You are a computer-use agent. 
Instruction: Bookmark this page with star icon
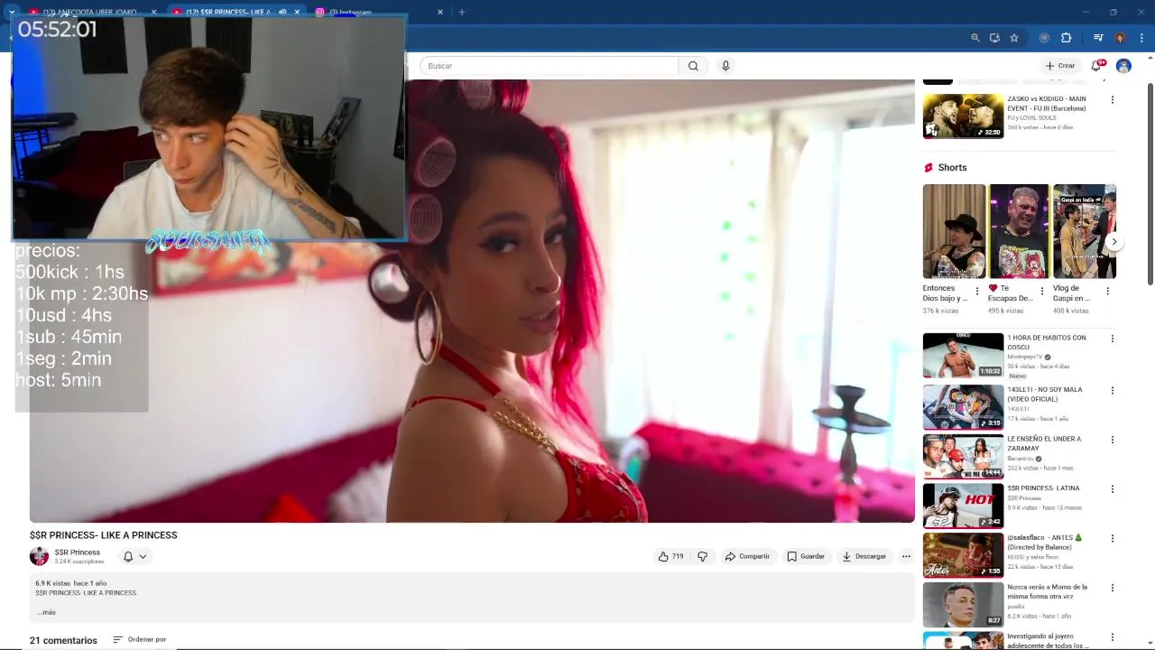click(x=1014, y=38)
